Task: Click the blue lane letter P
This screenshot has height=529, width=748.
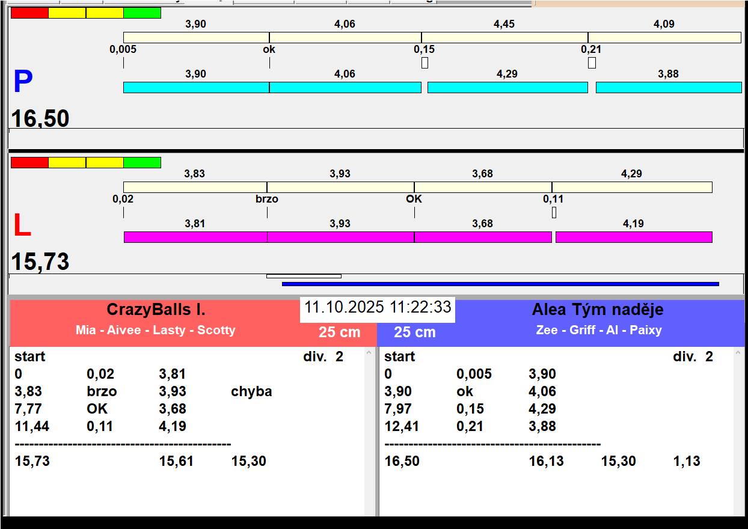Action: (23, 82)
